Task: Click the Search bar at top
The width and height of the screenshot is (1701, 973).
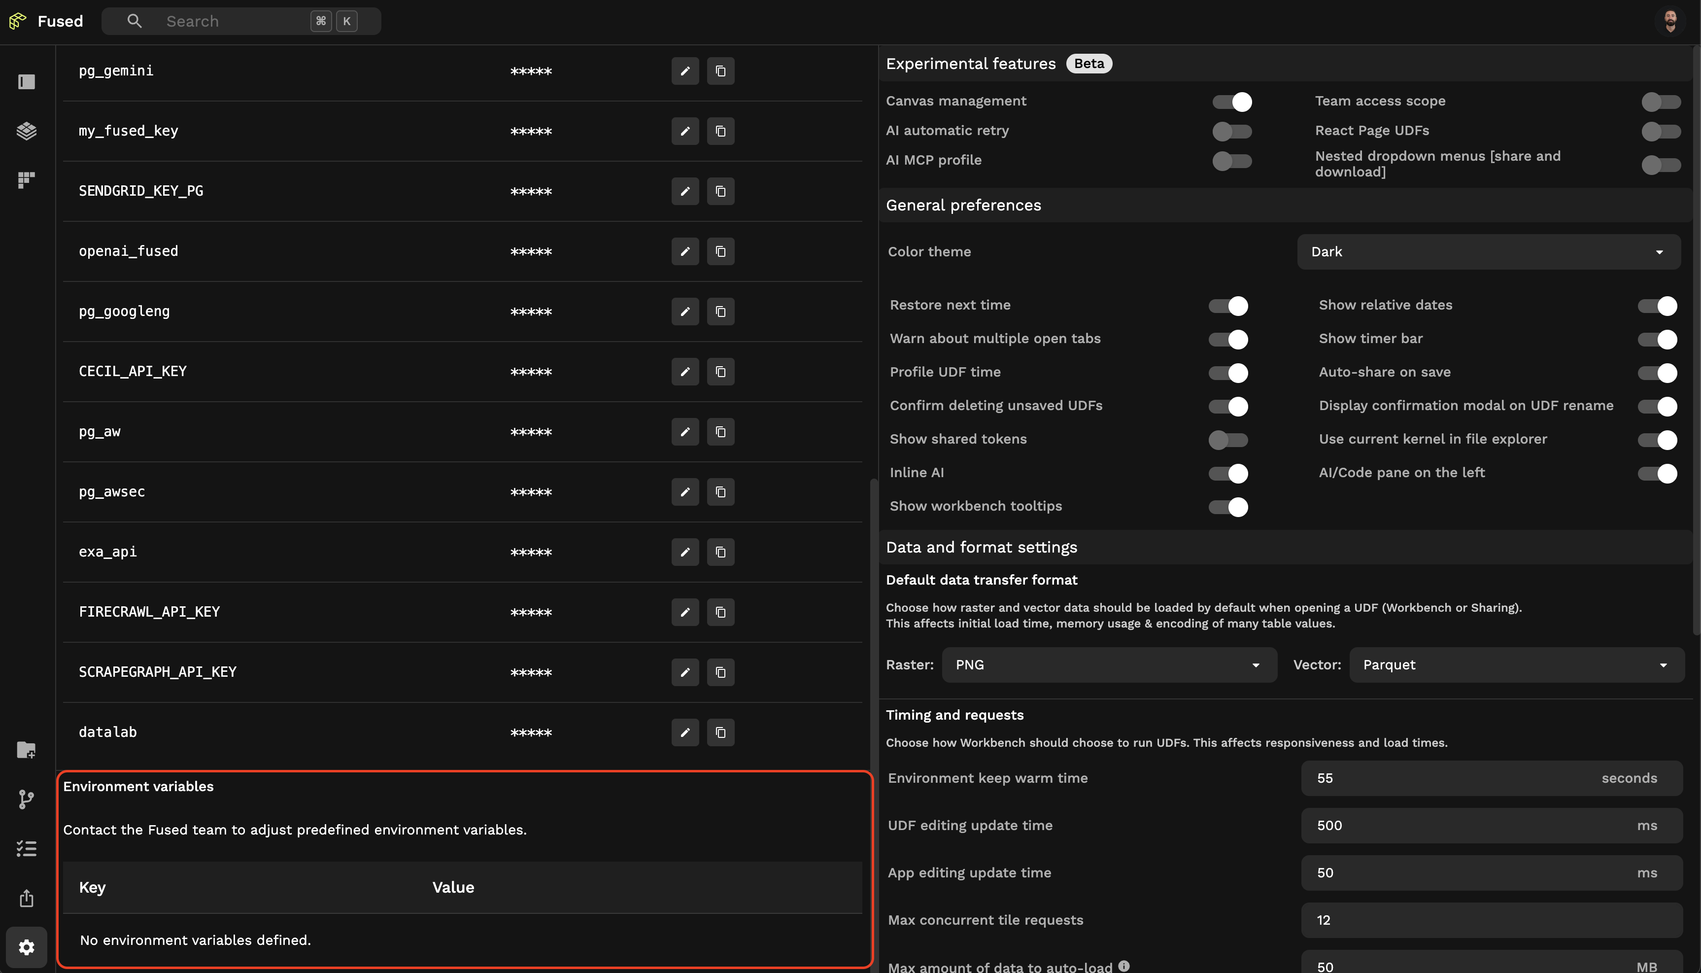Action: coord(240,21)
